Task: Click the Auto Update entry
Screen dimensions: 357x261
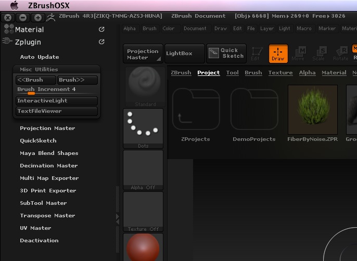Action: point(40,57)
